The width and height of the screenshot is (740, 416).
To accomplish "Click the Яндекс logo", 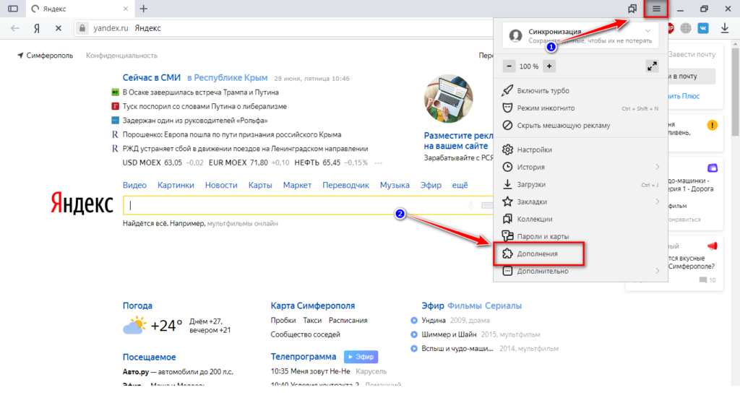I will (82, 204).
